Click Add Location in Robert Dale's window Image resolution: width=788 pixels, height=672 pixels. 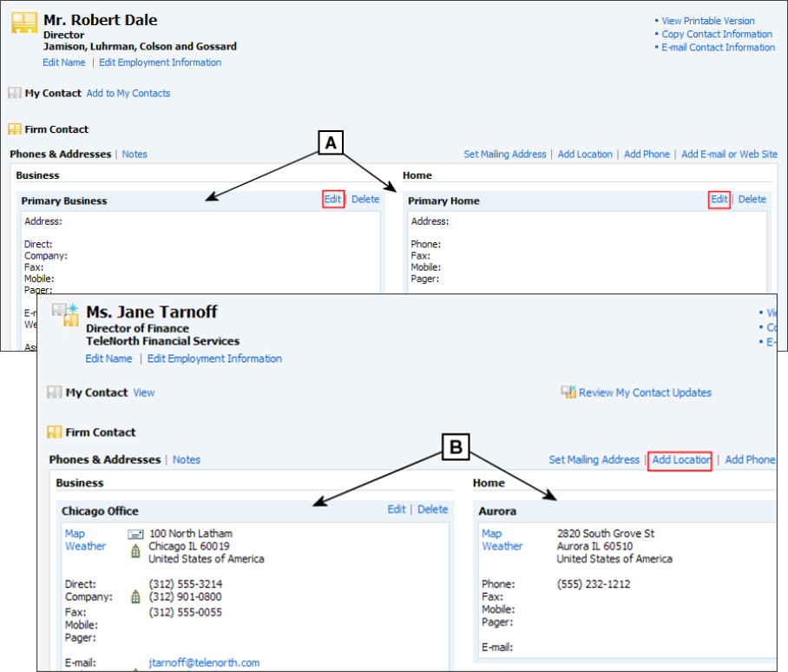[x=585, y=155]
